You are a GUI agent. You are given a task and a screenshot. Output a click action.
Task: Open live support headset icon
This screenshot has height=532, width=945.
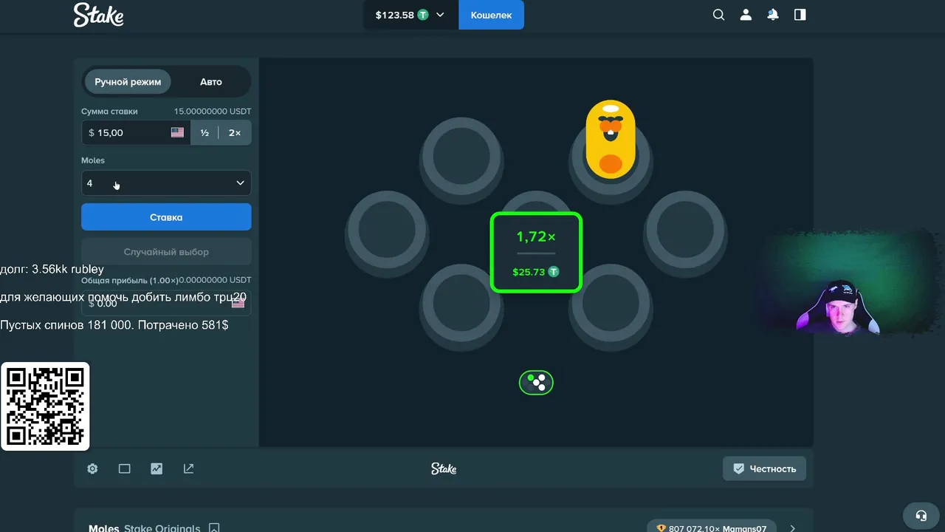click(x=921, y=516)
